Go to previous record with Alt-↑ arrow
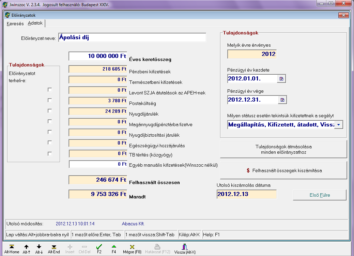This screenshot has width=354, height=256. (27, 246)
